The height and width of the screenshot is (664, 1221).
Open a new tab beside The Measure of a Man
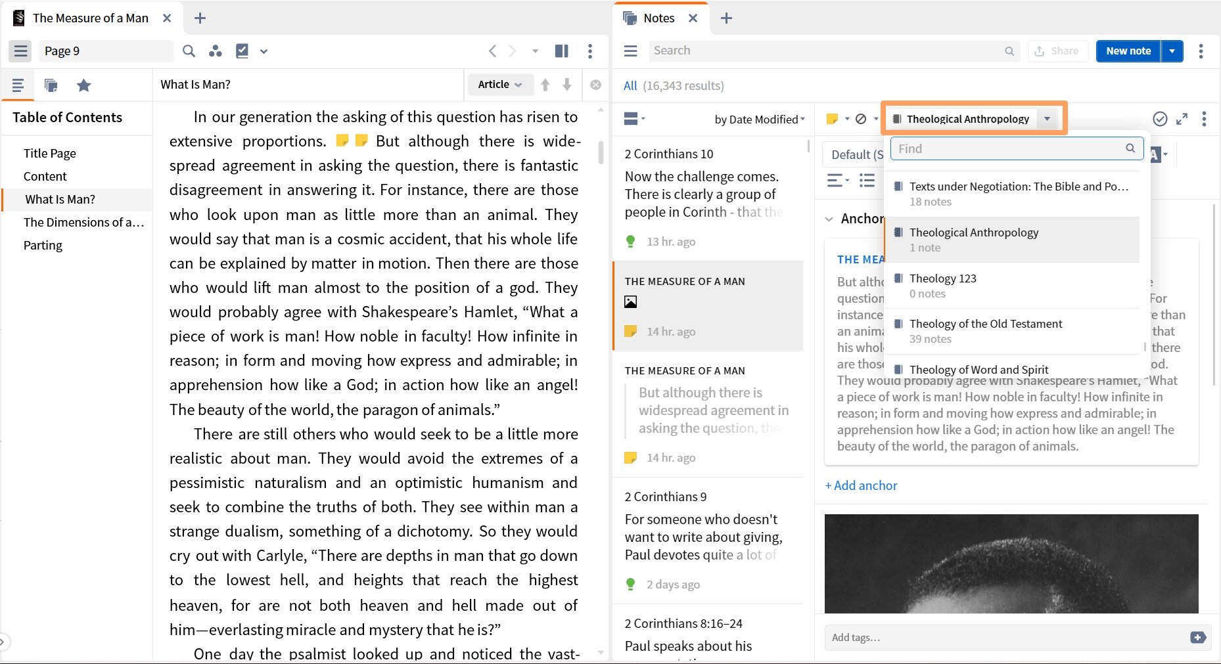(200, 18)
